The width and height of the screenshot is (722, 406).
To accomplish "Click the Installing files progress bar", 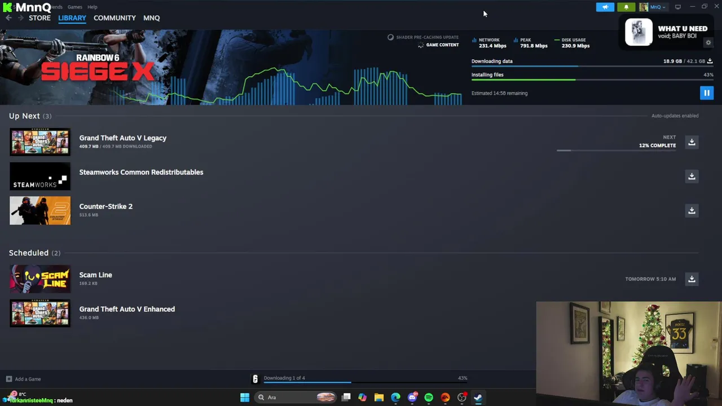I will pyautogui.click(x=592, y=80).
